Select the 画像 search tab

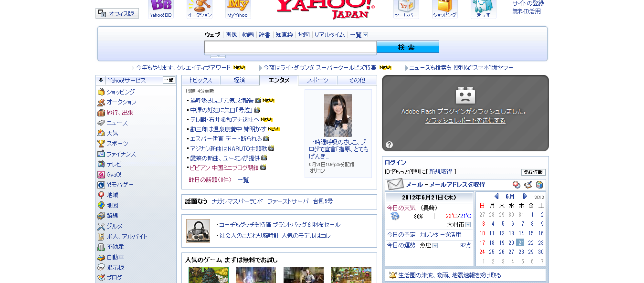tap(231, 35)
